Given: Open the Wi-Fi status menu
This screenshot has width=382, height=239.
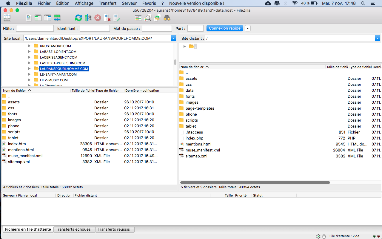Looking at the screenshot, I should pos(295,3).
